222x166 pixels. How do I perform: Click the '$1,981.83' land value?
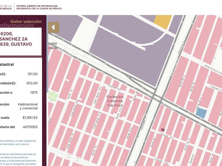(x=30, y=118)
